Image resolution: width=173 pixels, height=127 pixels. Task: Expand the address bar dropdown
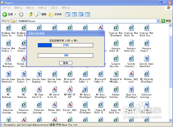click(x=158, y=21)
